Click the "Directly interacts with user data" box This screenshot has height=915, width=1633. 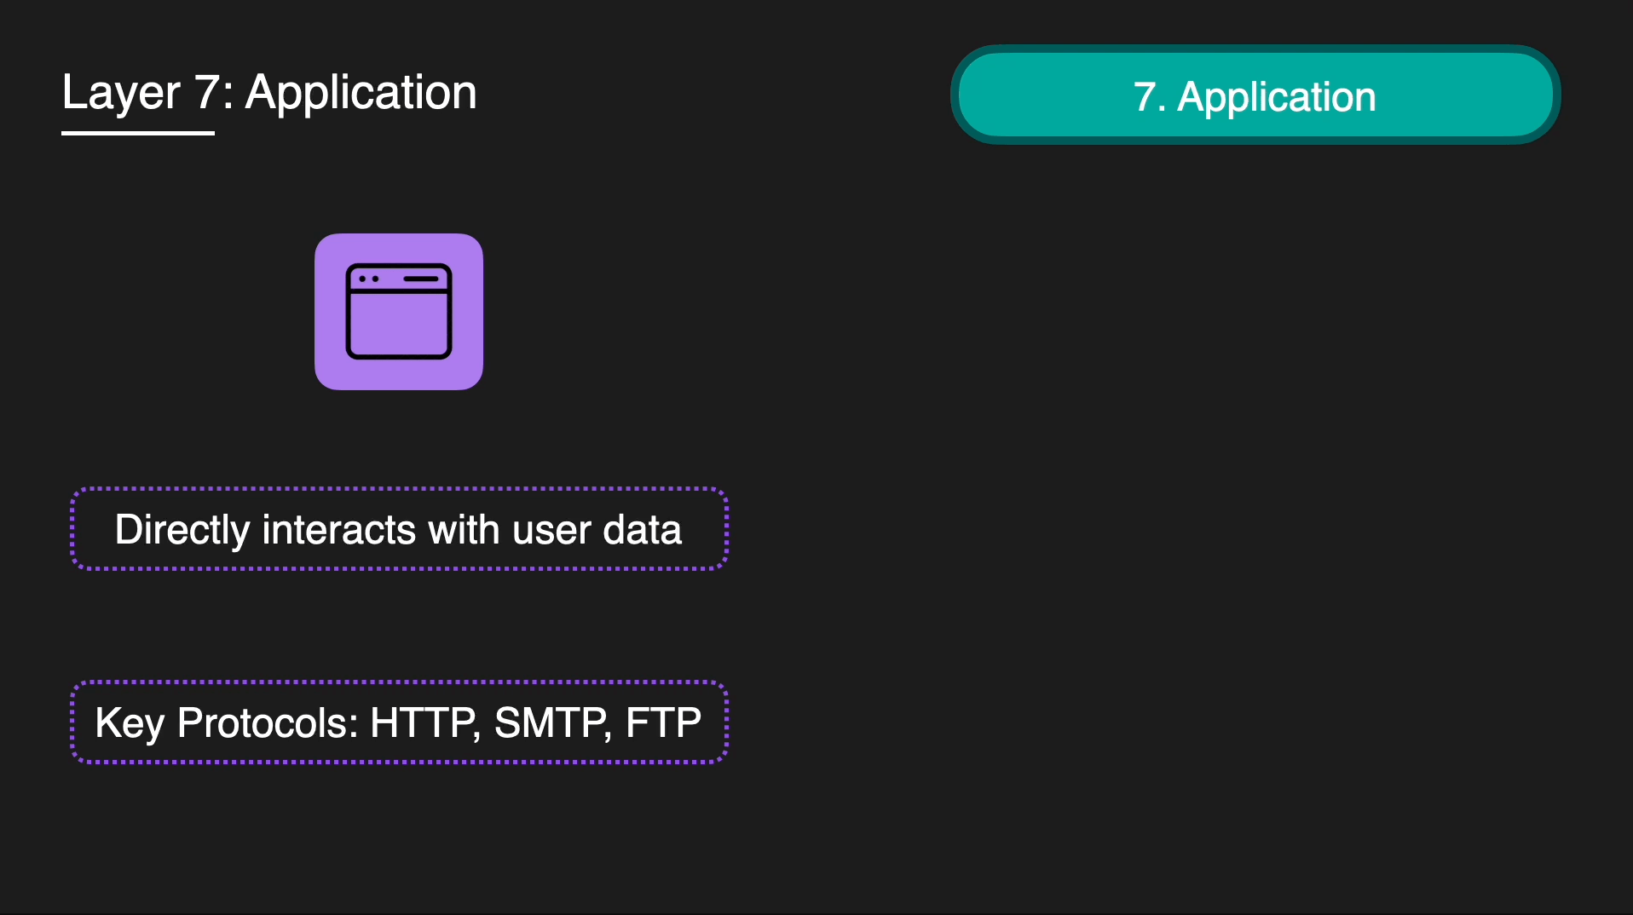click(x=399, y=529)
